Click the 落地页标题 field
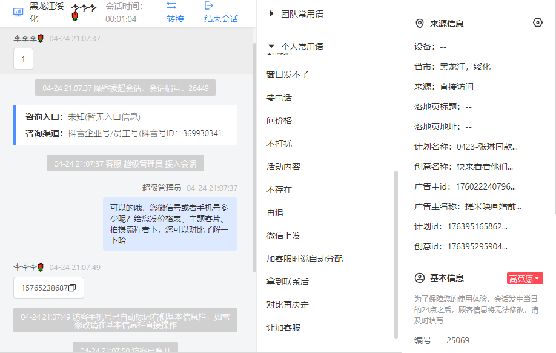Viewport: 556px width, 353px height. click(443, 107)
